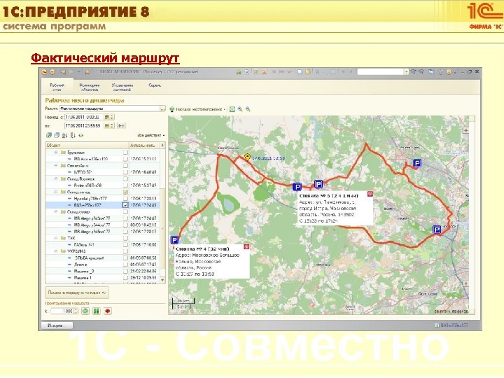Click the show route on map button

(77, 293)
